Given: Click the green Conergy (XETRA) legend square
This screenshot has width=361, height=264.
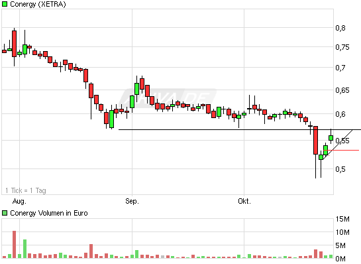Looking at the screenshot, I should [5, 4].
